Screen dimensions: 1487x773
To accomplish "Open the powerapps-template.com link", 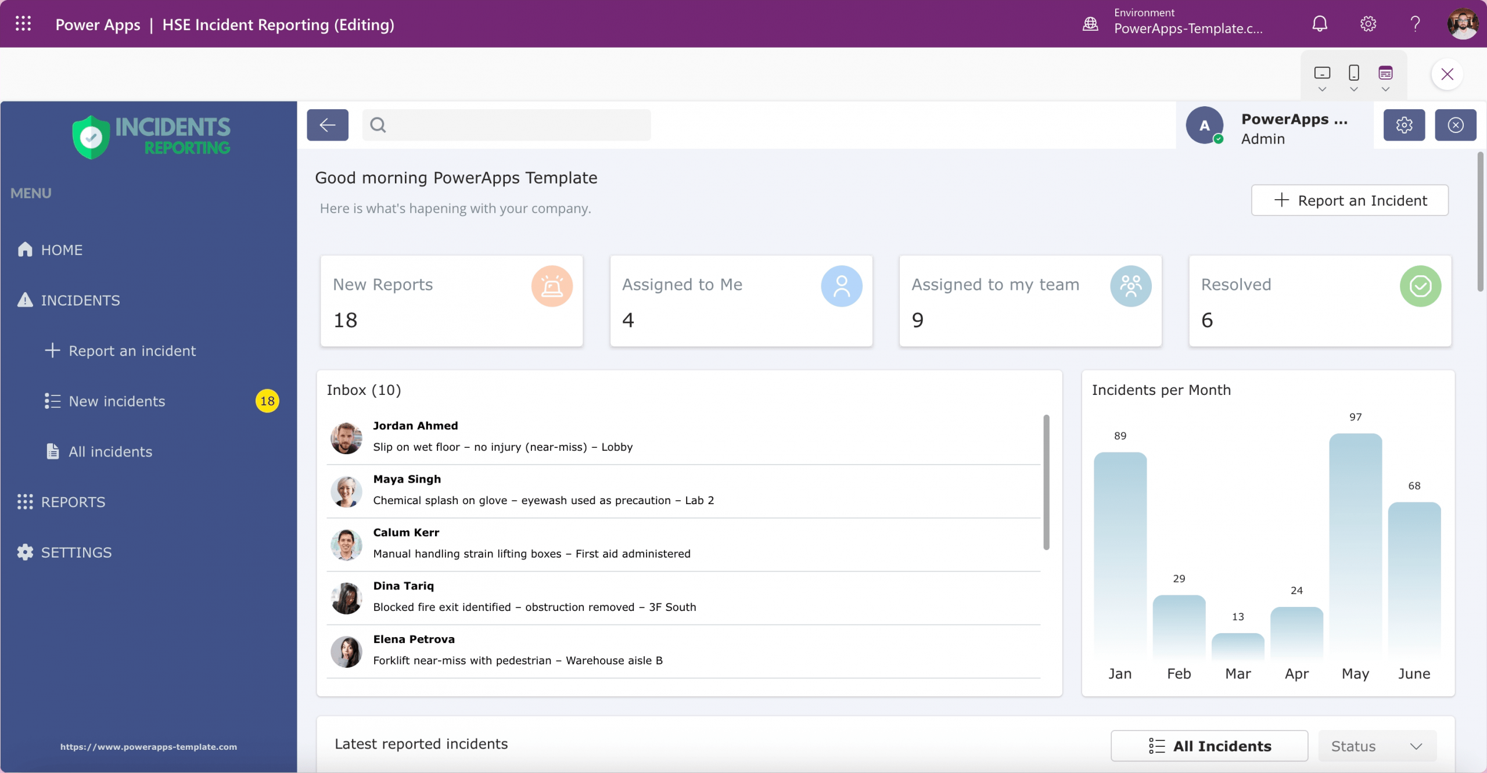I will (x=148, y=747).
